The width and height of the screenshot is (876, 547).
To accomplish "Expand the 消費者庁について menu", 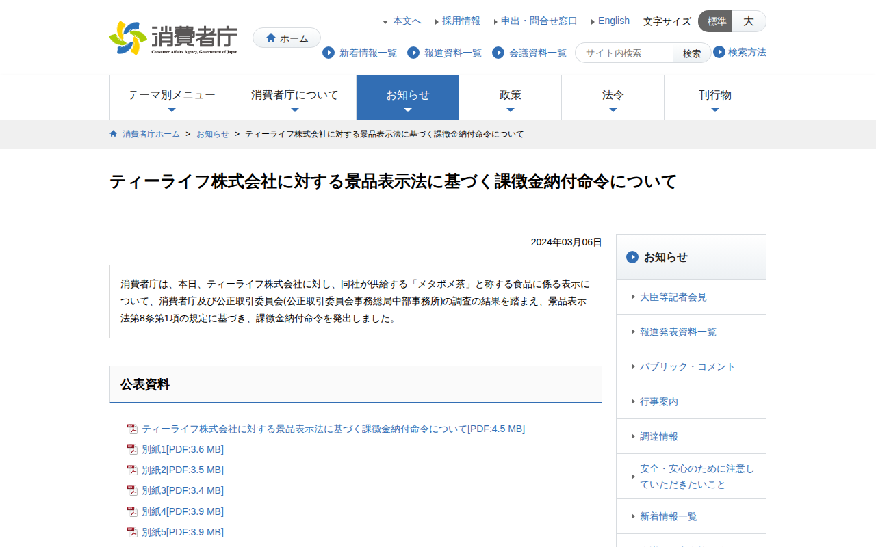I will coord(295,98).
